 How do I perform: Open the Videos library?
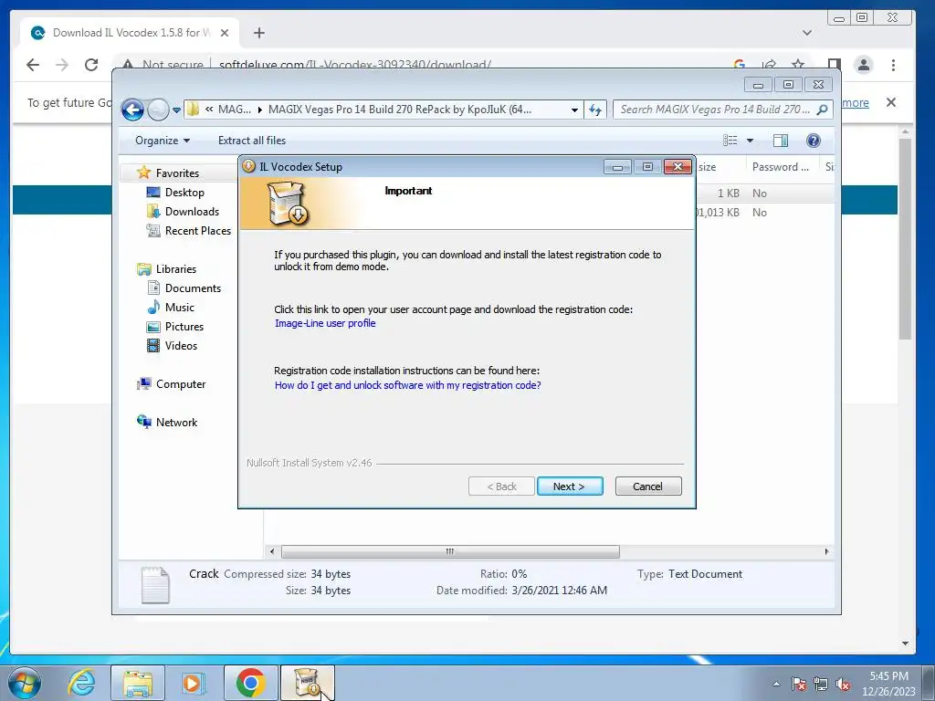[x=181, y=346]
